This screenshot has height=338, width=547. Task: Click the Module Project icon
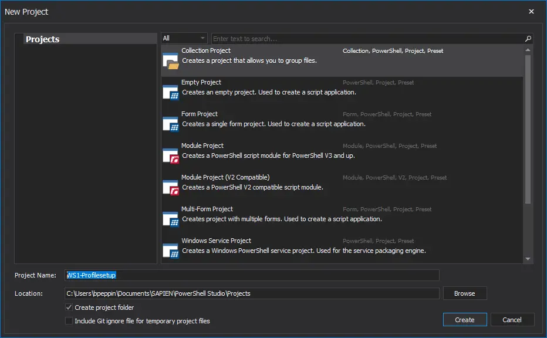(171, 156)
